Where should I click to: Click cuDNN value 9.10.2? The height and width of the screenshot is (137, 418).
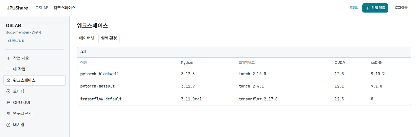coord(378,74)
